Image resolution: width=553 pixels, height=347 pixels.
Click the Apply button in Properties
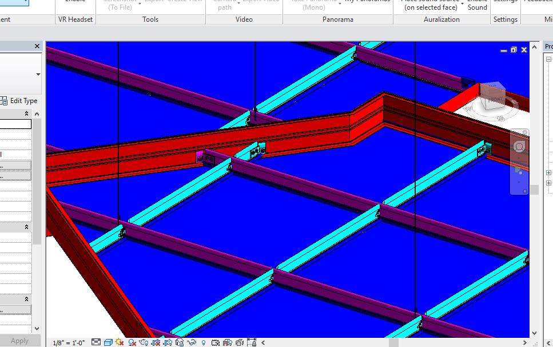(x=19, y=341)
